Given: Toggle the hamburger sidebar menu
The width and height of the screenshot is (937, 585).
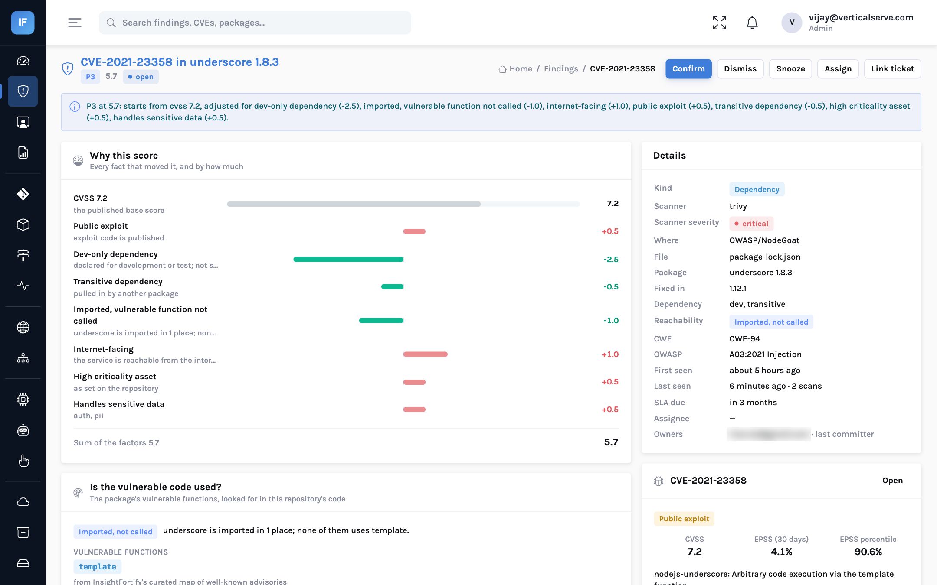Looking at the screenshot, I should [75, 23].
